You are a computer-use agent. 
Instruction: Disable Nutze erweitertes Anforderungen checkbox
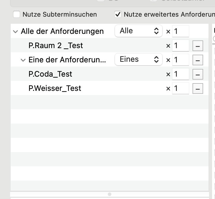click(118, 14)
